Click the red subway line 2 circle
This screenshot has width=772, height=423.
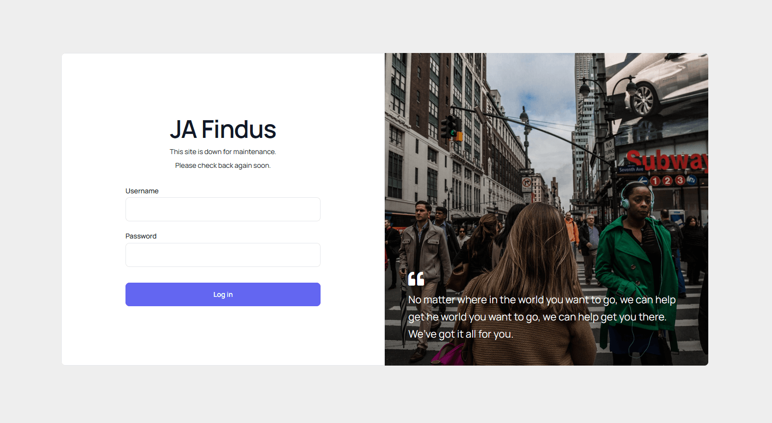coord(667,181)
